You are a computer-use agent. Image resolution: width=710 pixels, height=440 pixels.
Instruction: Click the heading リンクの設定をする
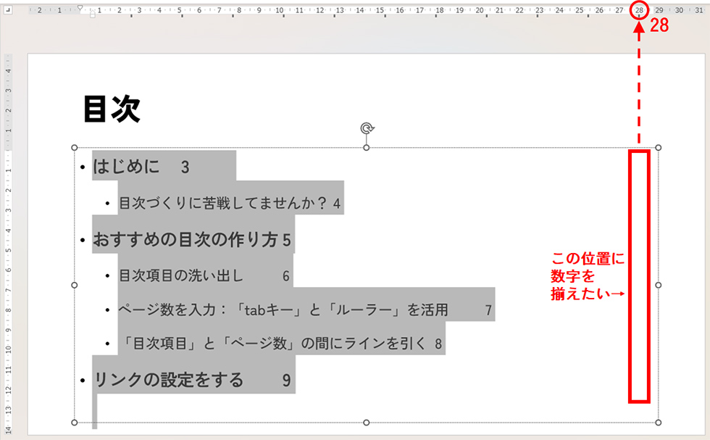point(168,380)
